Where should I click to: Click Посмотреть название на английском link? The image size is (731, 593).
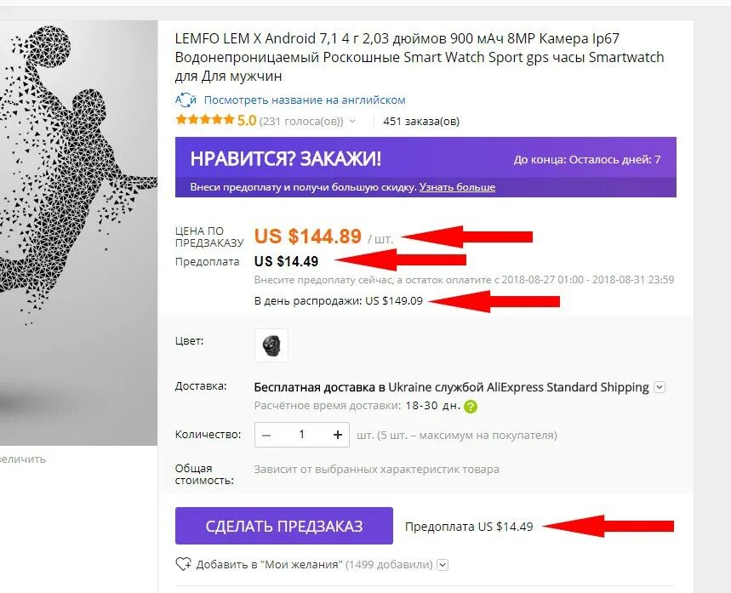[305, 100]
